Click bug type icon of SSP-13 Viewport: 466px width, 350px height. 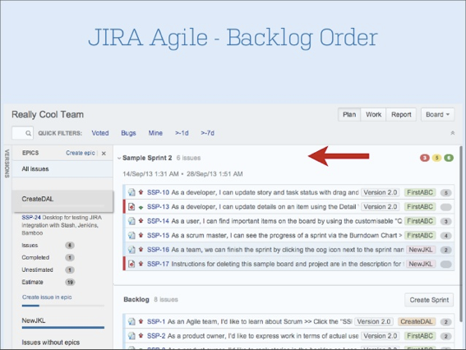pos(131,206)
